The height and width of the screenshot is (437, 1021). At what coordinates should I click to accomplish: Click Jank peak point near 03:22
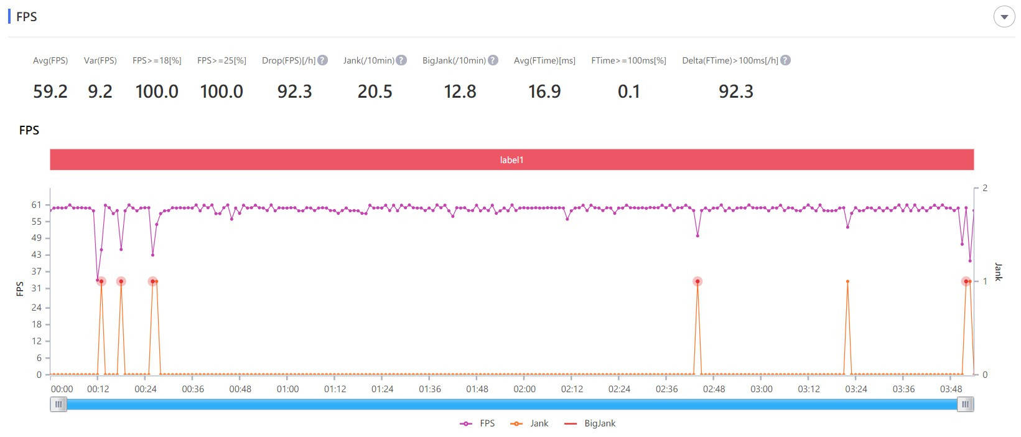click(x=847, y=281)
